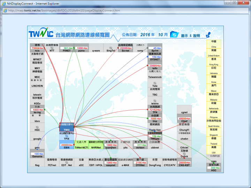Select the Chief provider cell
The height and width of the screenshot is (188, 251).
(x=184, y=118)
